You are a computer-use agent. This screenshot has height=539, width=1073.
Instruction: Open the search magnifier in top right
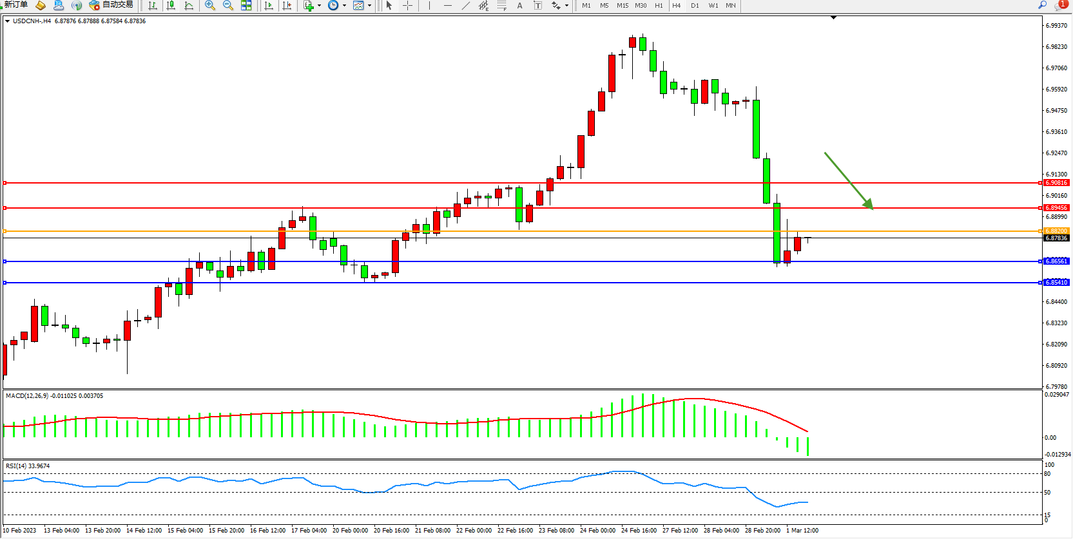tap(1042, 5)
